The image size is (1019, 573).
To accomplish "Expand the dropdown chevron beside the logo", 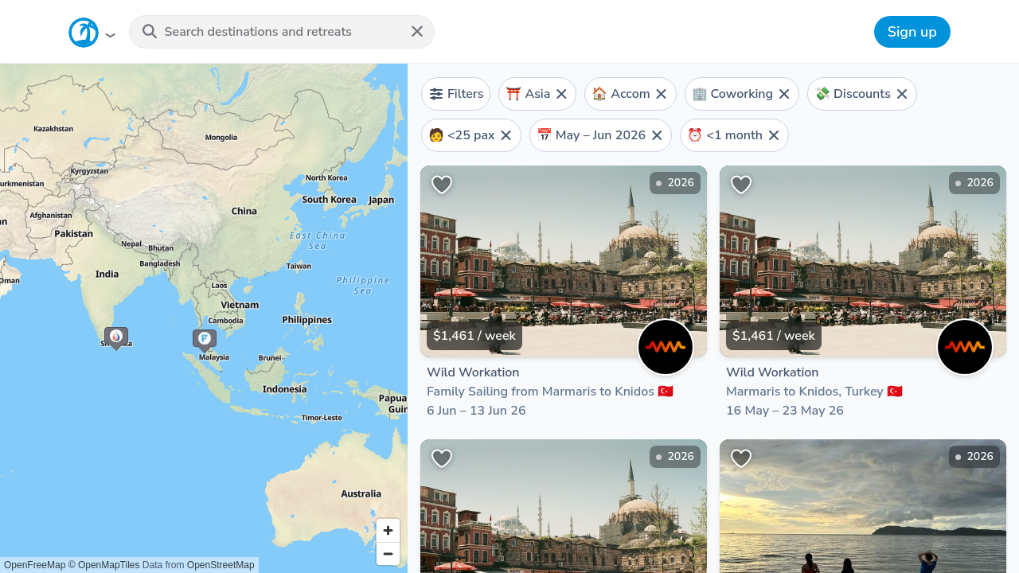I will (x=110, y=35).
